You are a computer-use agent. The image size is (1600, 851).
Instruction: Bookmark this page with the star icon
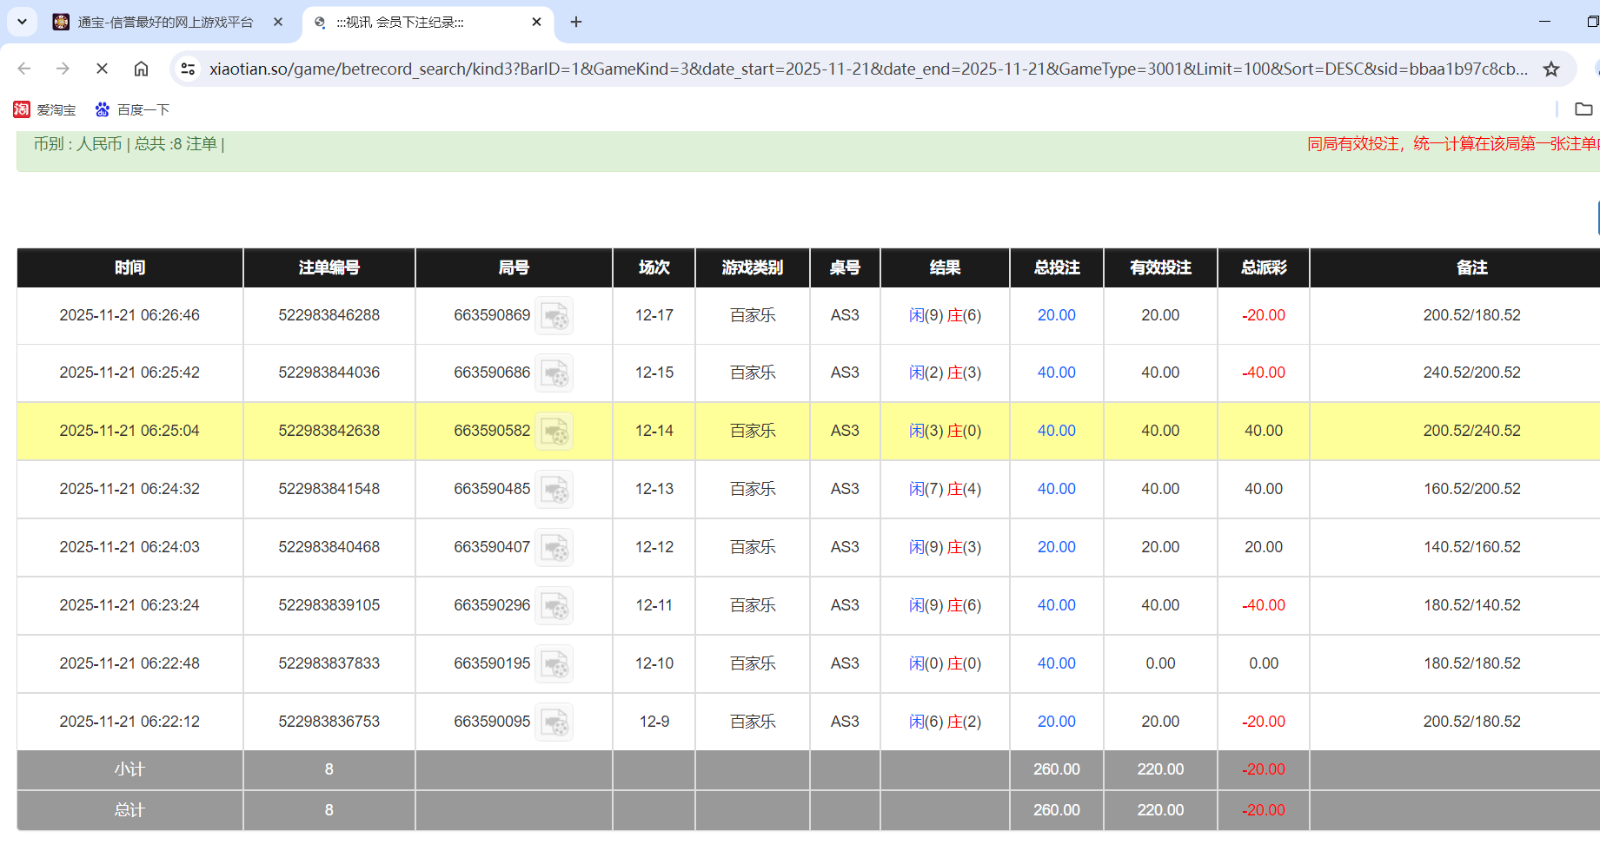pos(1550,69)
